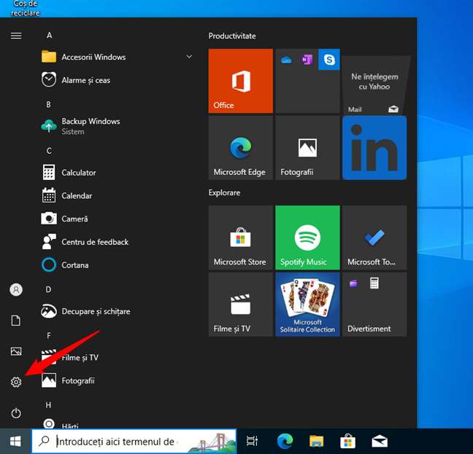Expand the Start menu hamburger button
The image size is (473, 454).
[x=16, y=35]
